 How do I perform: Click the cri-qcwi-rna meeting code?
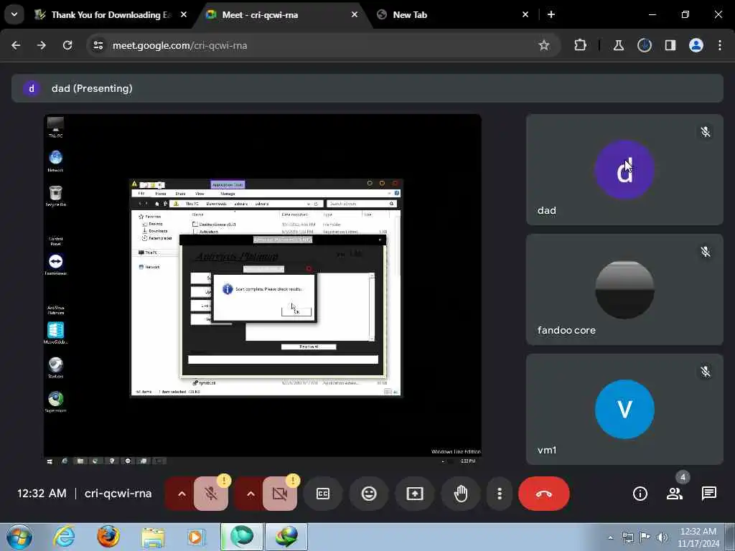click(118, 494)
